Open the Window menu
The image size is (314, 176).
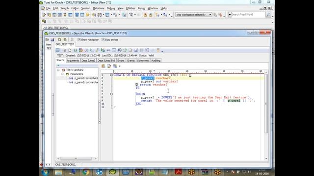tap(153, 8)
